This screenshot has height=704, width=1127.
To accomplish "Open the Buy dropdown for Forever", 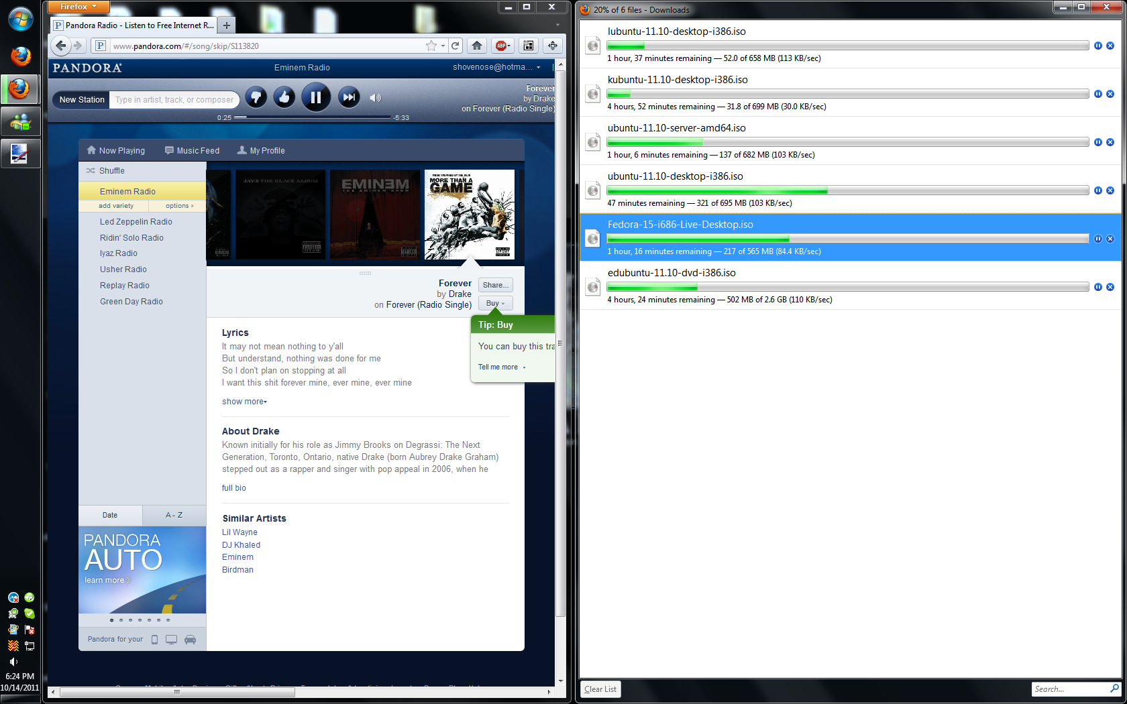I will tap(496, 303).
